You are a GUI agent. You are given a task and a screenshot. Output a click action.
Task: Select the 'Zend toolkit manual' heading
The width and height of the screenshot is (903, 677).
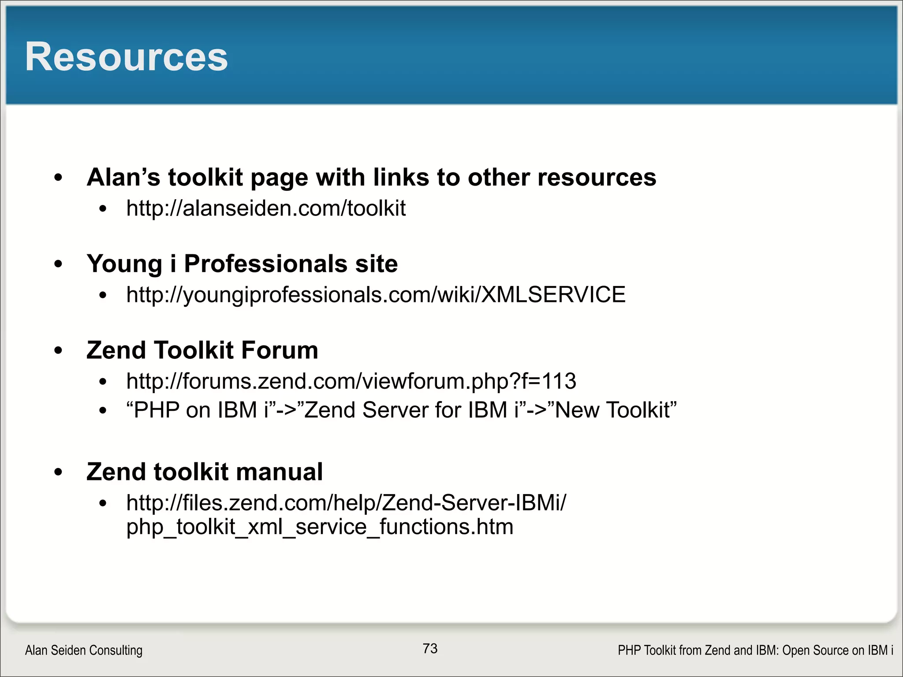[x=205, y=472]
